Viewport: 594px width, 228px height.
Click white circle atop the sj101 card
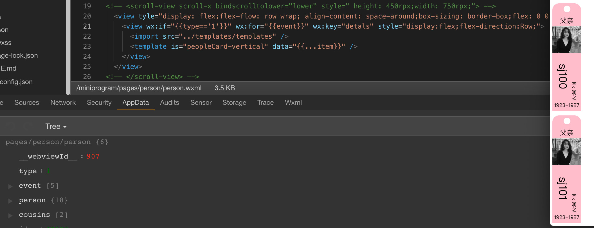567,121
